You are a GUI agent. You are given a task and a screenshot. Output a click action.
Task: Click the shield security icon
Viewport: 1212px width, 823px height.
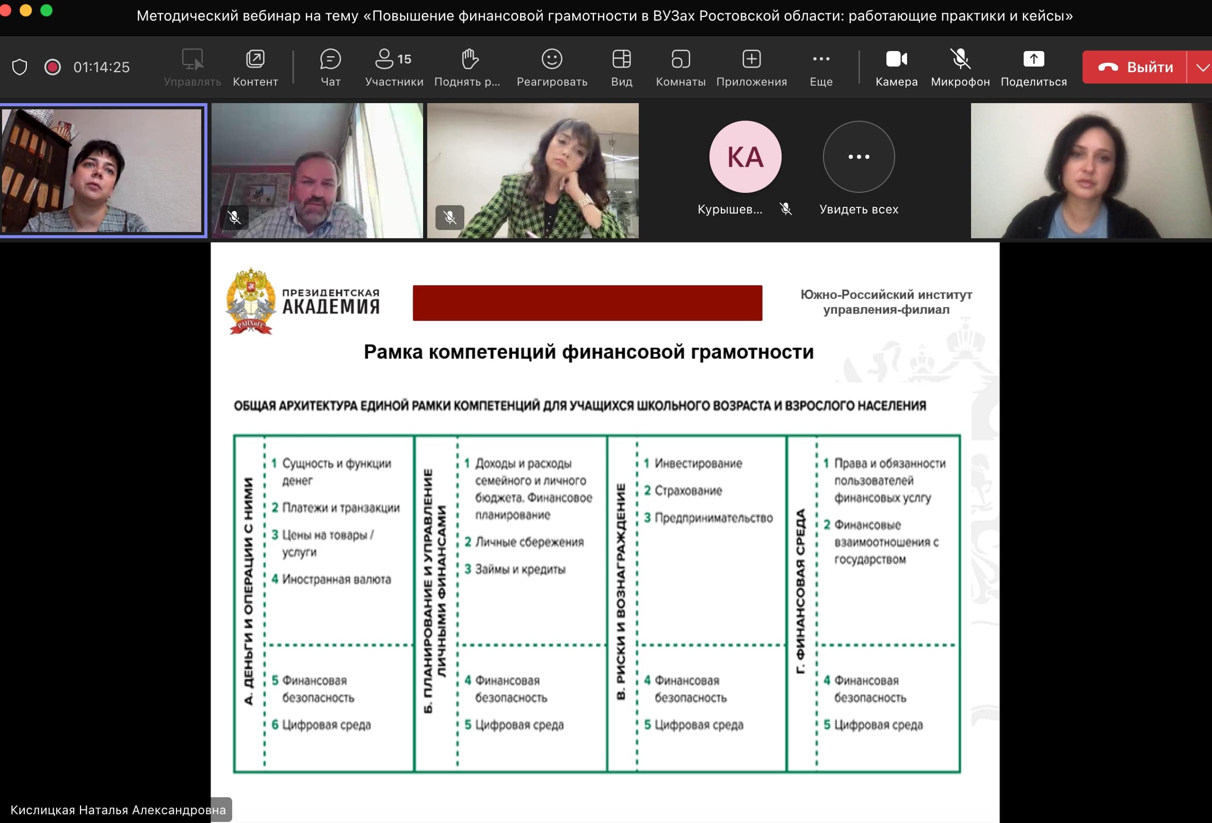(19, 67)
